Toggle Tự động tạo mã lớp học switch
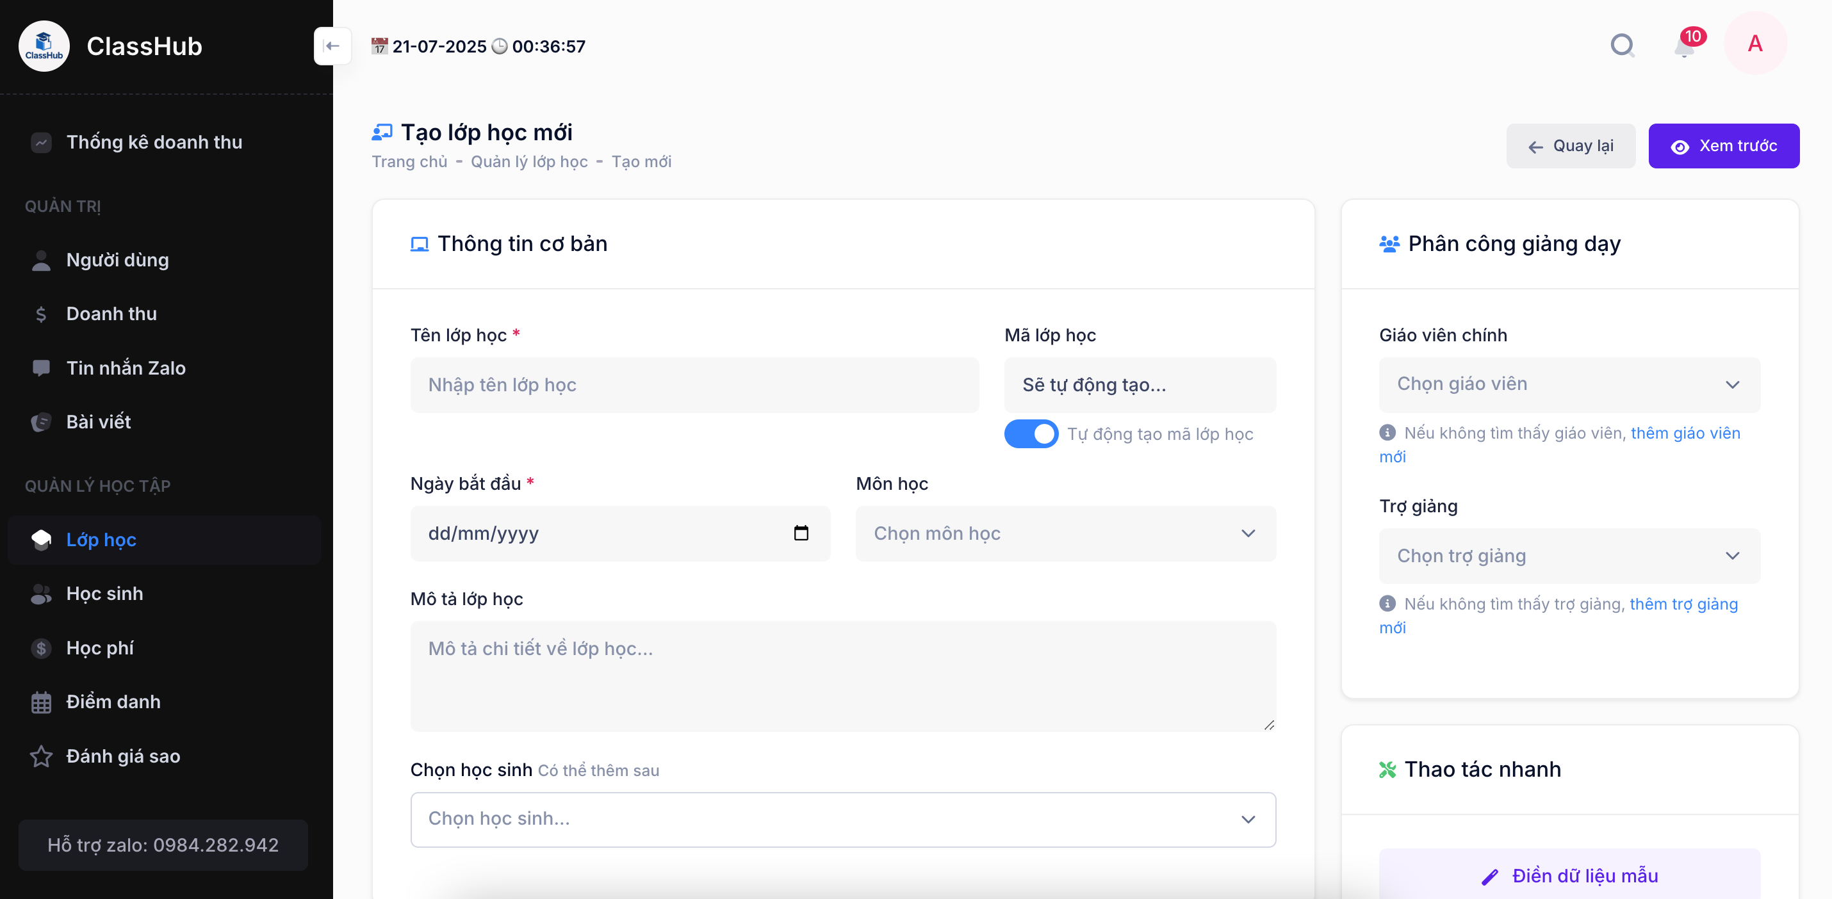The height and width of the screenshot is (899, 1832). point(1031,433)
